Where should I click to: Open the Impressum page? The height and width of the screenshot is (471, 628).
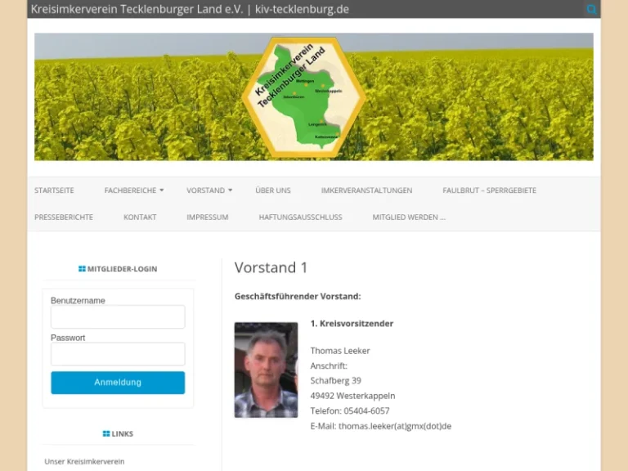point(208,217)
